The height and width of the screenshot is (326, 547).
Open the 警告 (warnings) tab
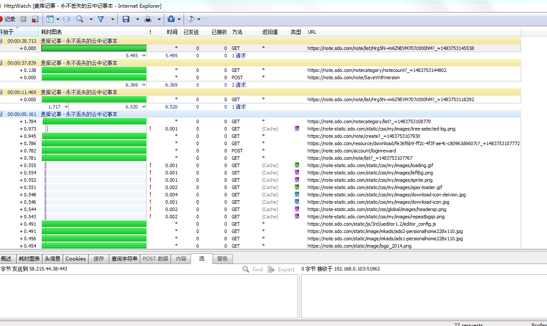coord(222,259)
